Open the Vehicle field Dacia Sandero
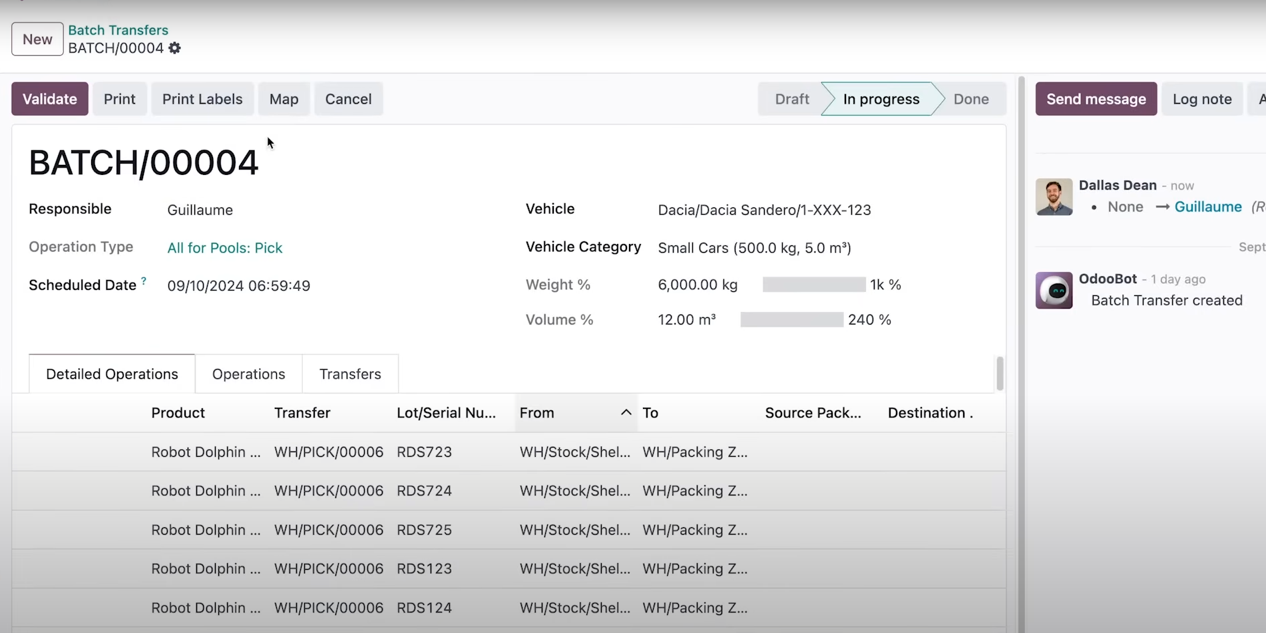 point(764,210)
